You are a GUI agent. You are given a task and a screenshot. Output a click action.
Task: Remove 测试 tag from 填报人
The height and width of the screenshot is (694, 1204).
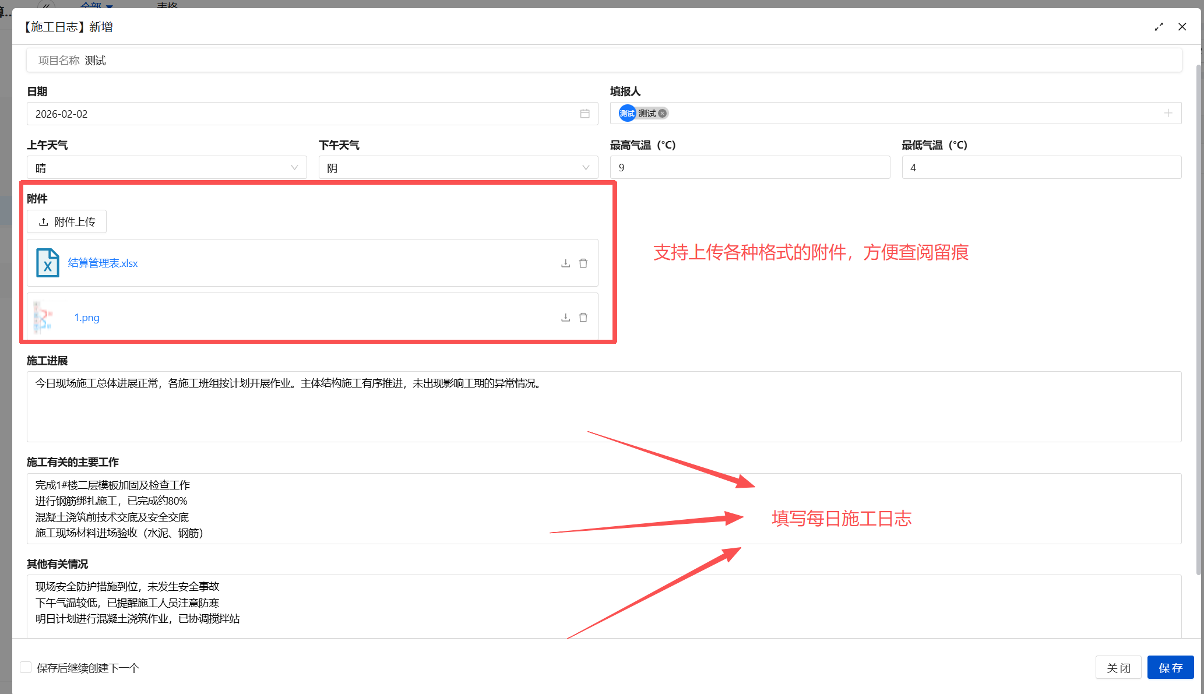pyautogui.click(x=663, y=114)
